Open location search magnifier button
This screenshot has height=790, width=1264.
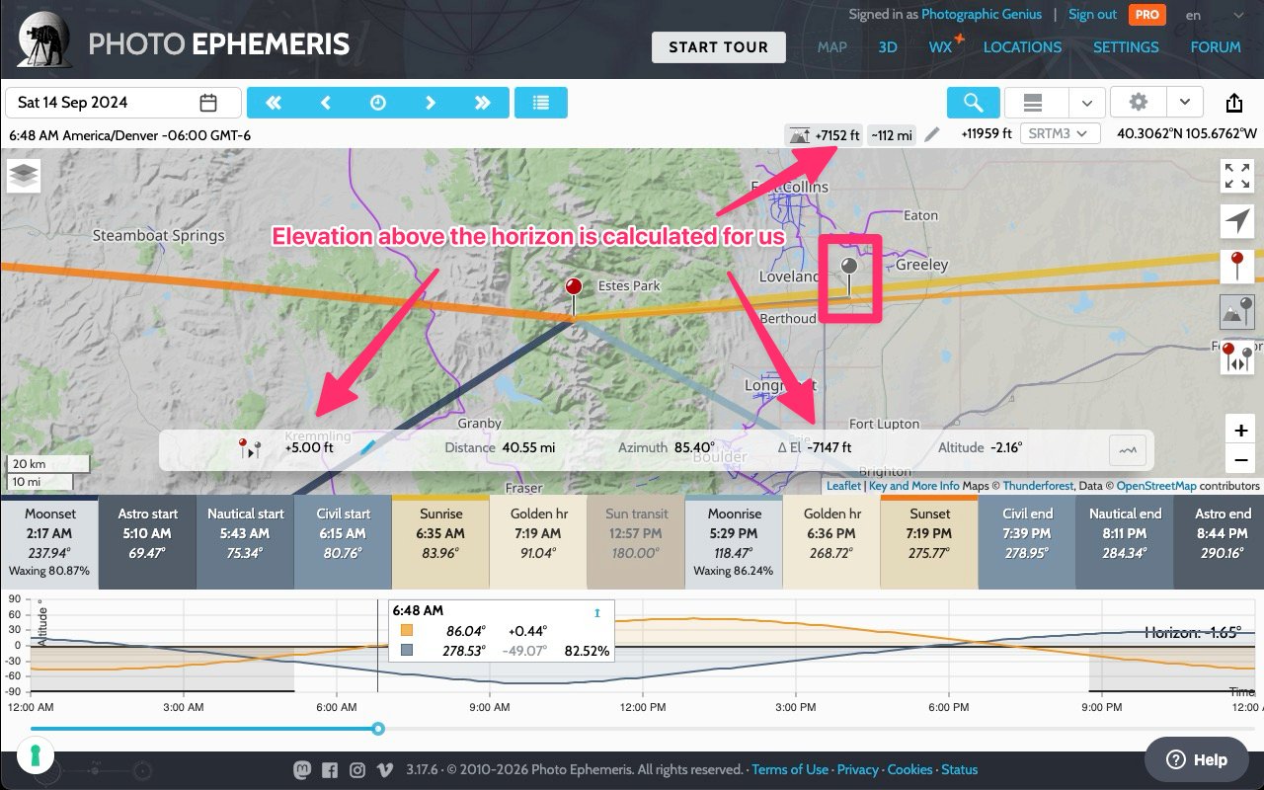(x=973, y=103)
